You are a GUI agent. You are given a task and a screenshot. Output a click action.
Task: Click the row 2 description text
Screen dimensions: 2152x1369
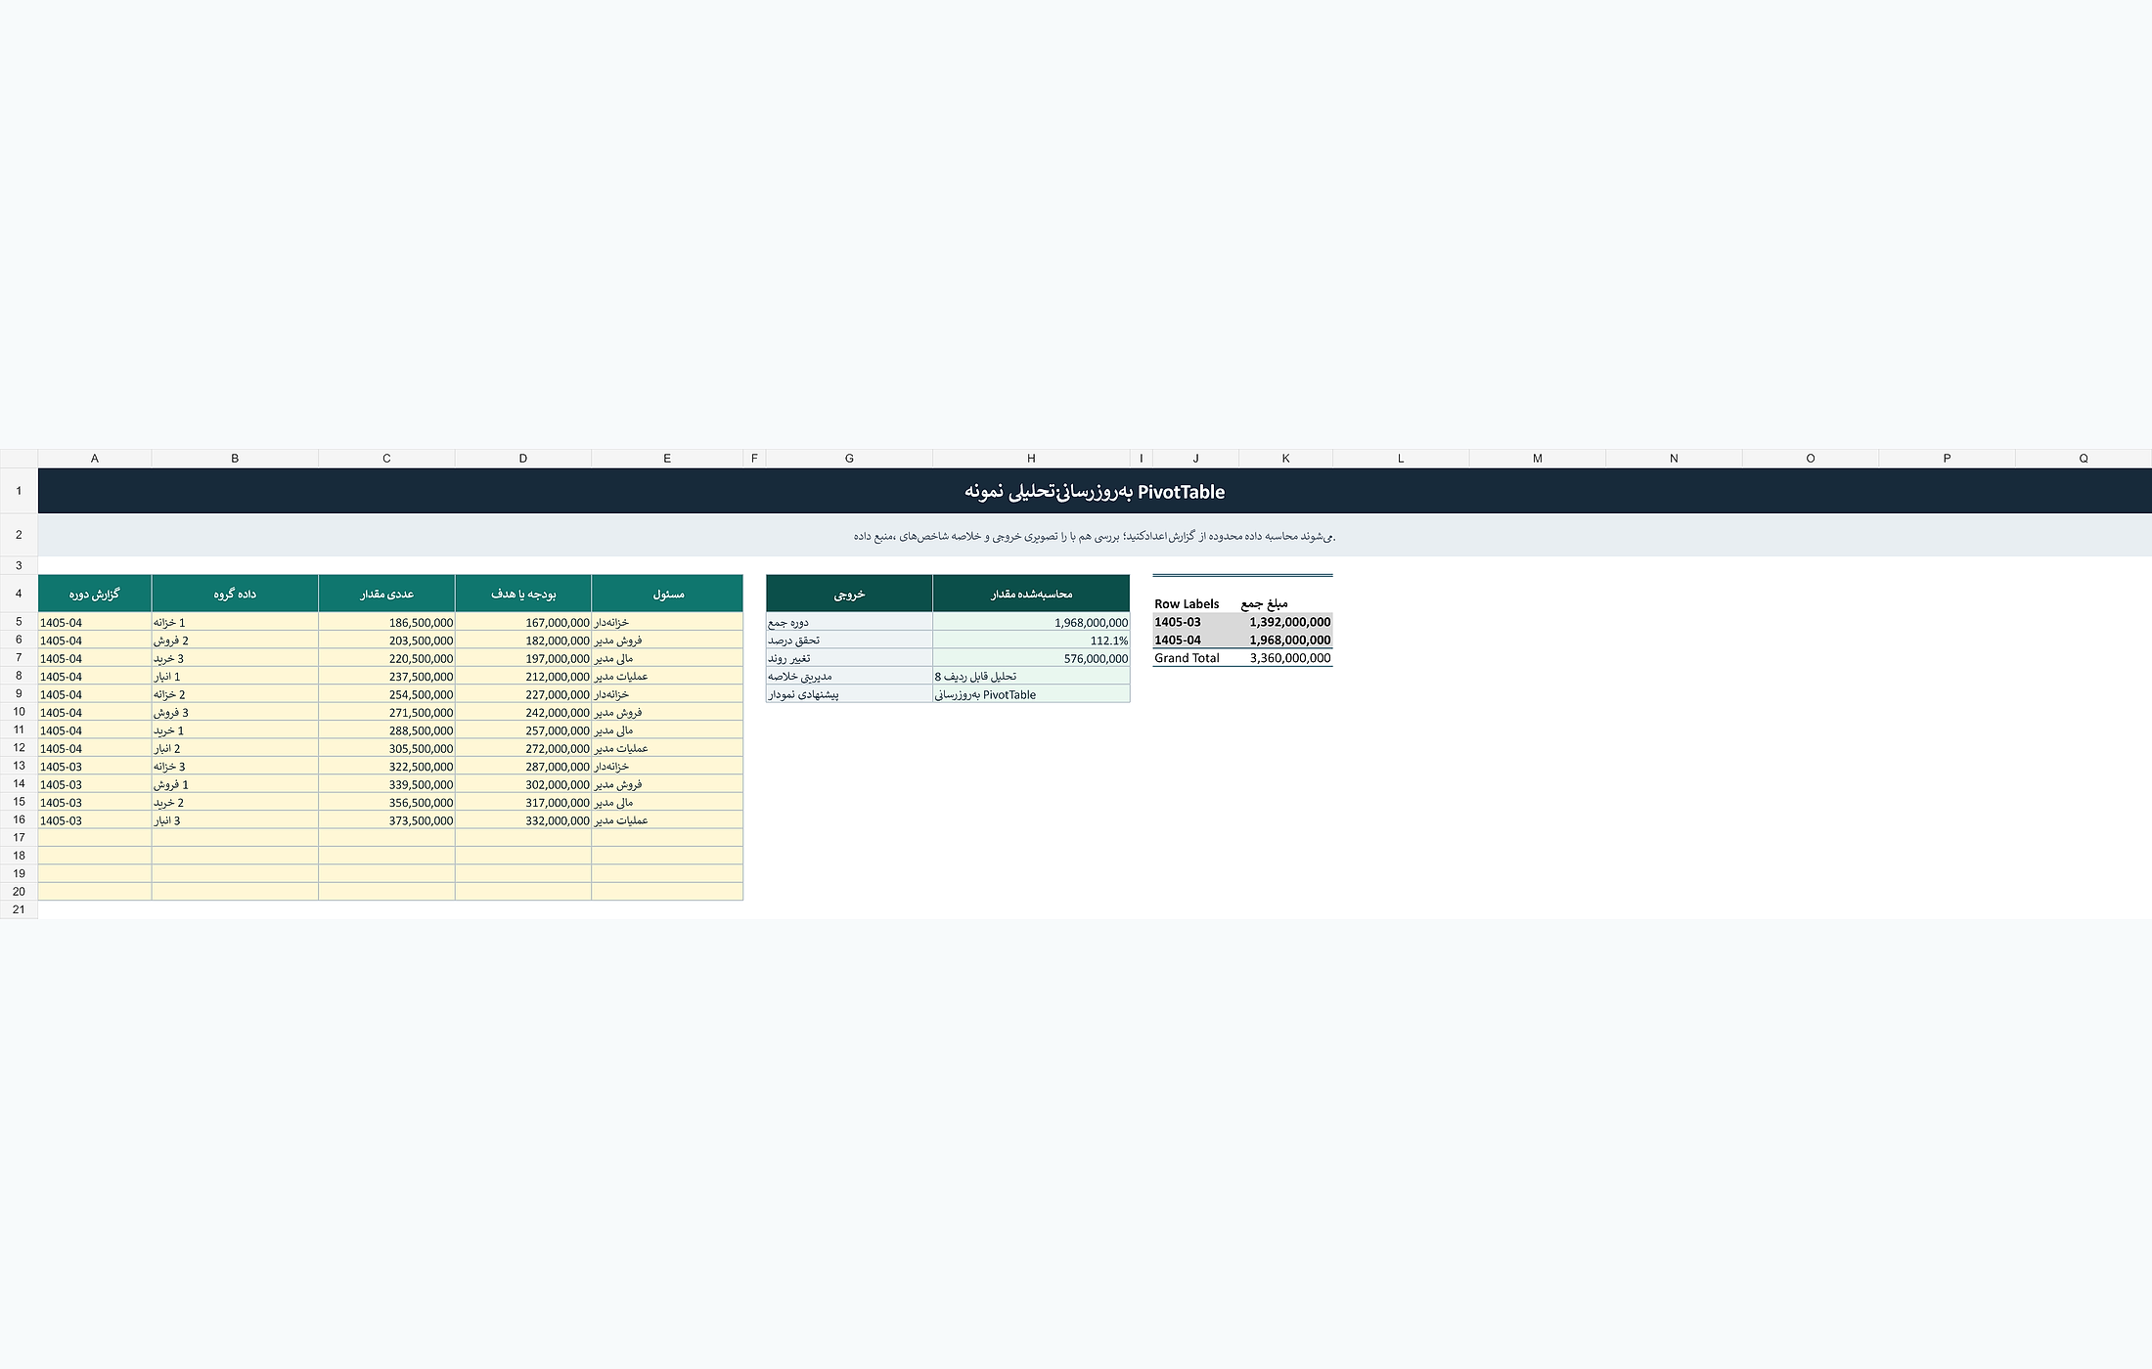tap(1095, 536)
